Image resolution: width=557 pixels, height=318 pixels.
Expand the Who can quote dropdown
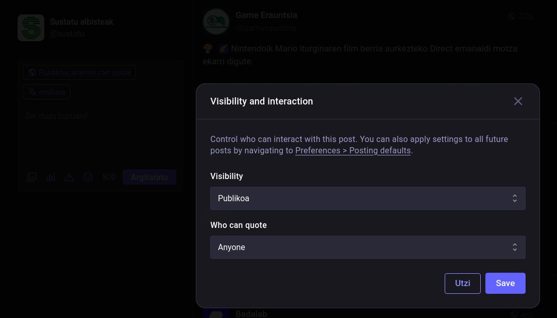pos(367,247)
